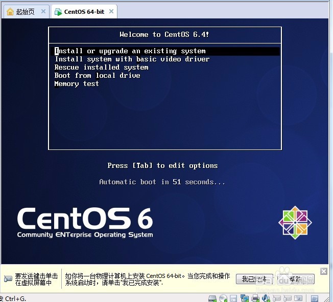
Task: Dismiss the yellow install hint bar
Action: [x=324, y=271]
